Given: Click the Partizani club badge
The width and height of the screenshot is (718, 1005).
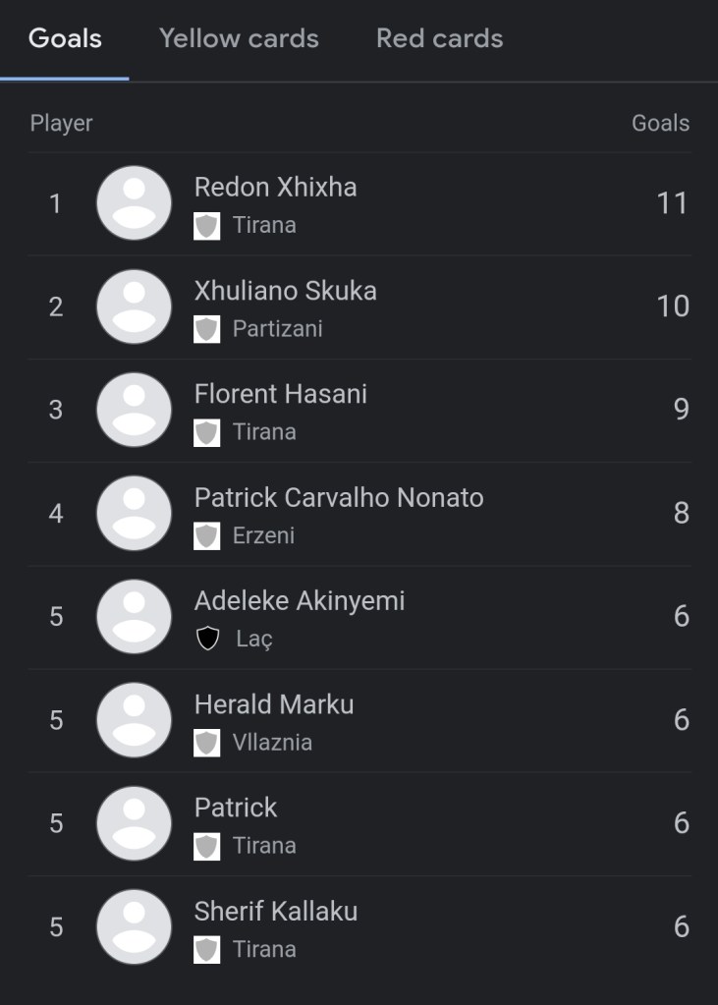Looking at the screenshot, I should (x=206, y=329).
